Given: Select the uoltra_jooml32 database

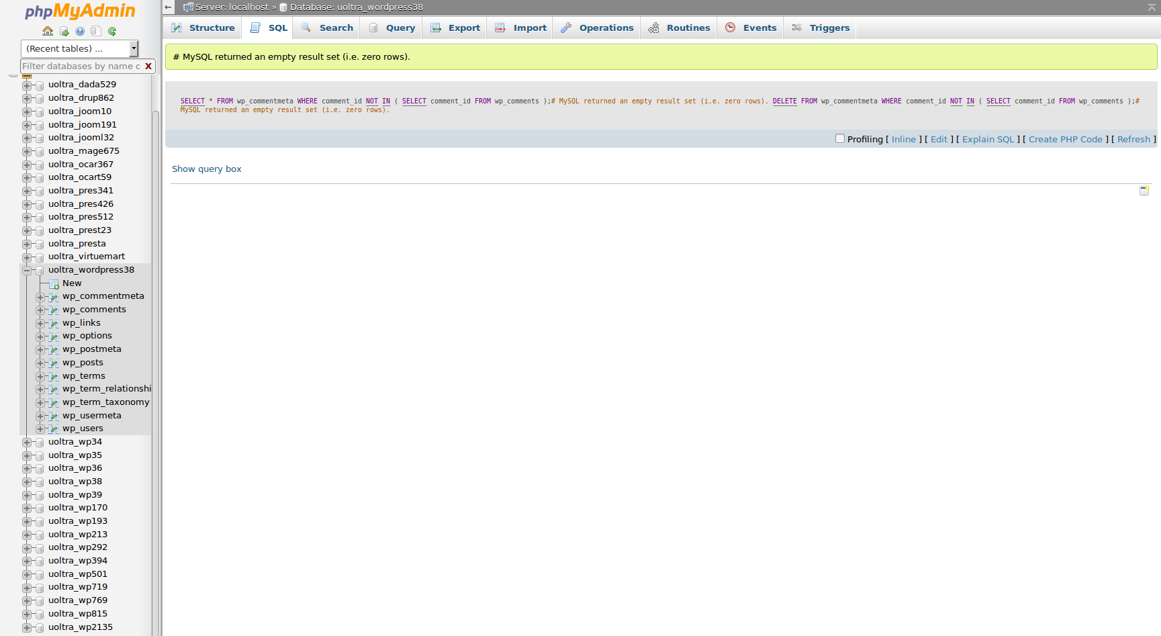Looking at the screenshot, I should (81, 138).
